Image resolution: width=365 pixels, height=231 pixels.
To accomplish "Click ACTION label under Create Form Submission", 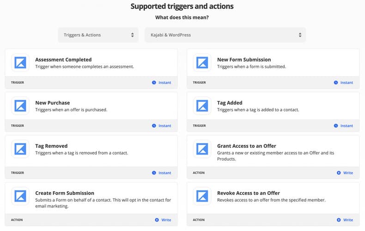I will [17, 220].
